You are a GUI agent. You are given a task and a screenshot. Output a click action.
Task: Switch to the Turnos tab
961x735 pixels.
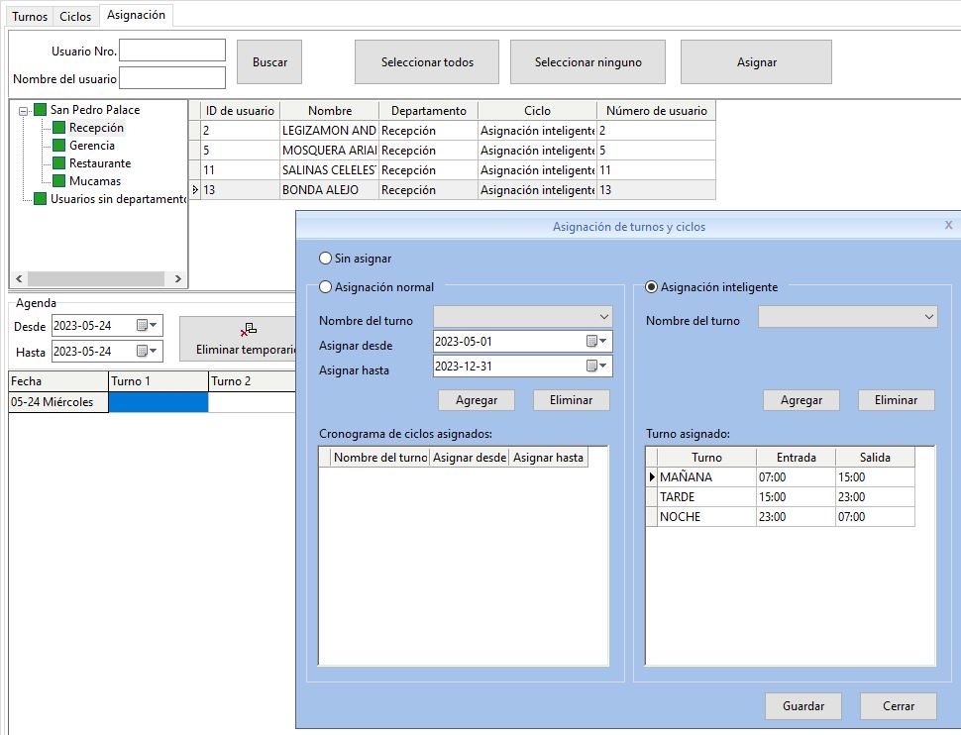[x=30, y=17]
